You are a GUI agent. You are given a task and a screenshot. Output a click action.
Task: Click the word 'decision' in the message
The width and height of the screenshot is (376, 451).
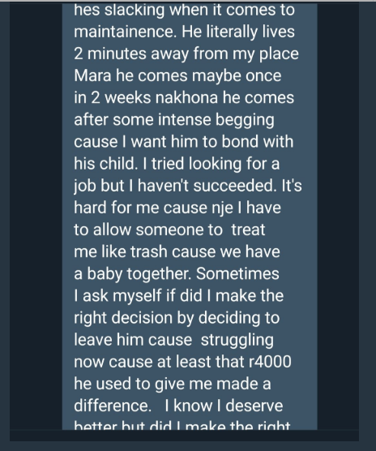coord(142,318)
